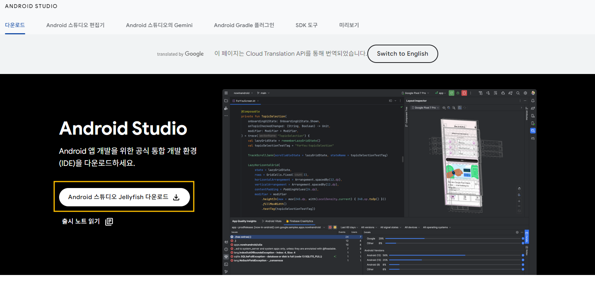Select the '. (has extras) }' issue row
This screenshot has width=595, height=283.
tap(296, 237)
